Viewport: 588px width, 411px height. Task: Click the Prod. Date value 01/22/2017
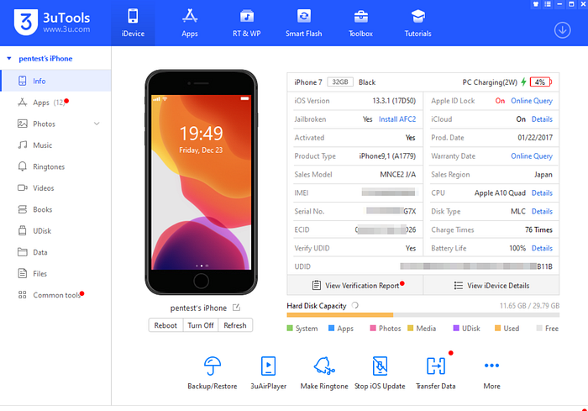(x=535, y=137)
